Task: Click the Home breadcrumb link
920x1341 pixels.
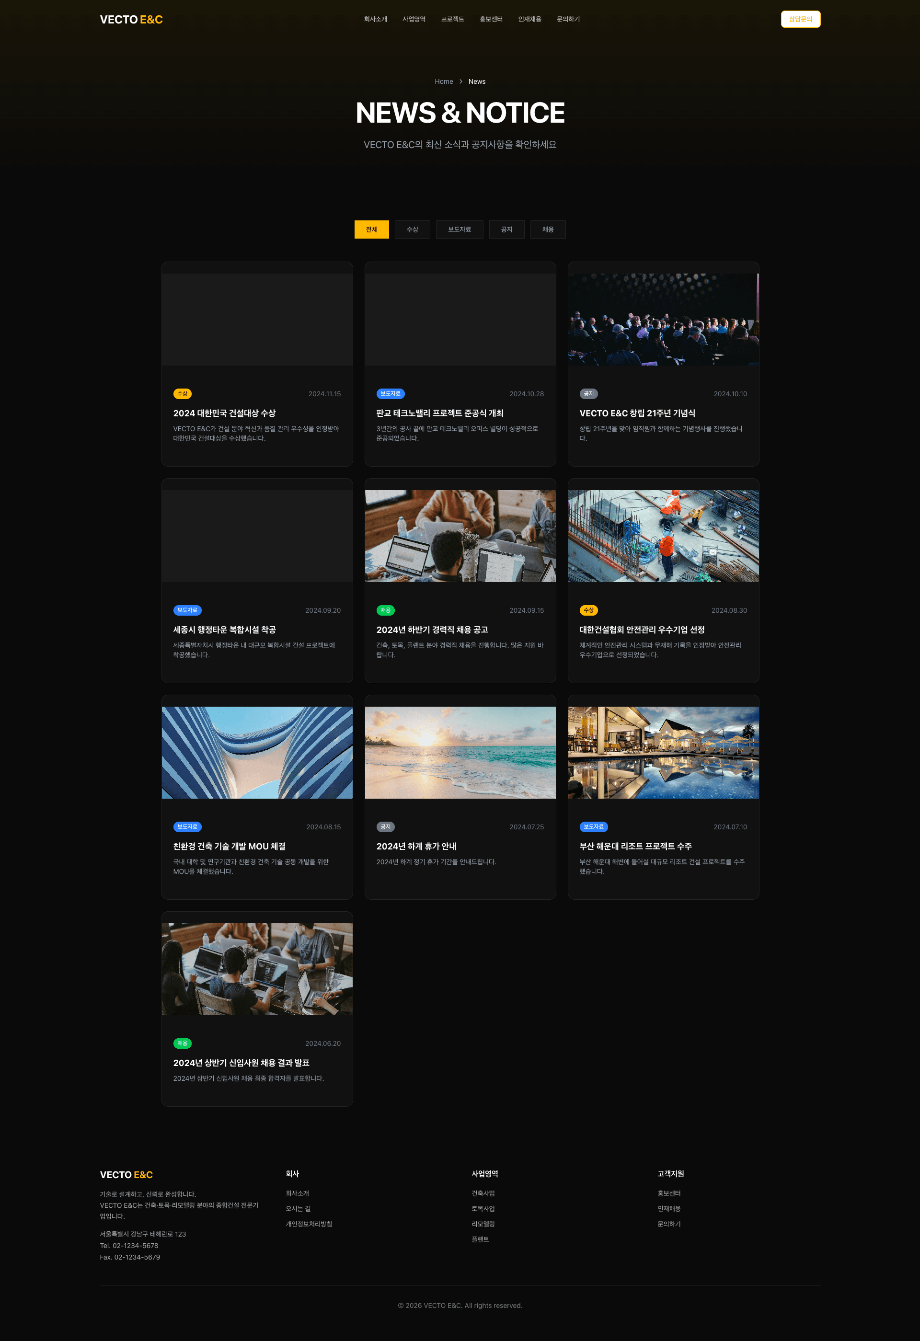Action: coord(443,81)
